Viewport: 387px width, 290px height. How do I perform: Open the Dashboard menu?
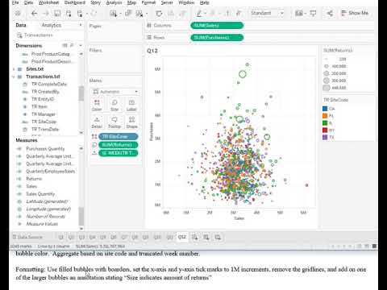75,2
